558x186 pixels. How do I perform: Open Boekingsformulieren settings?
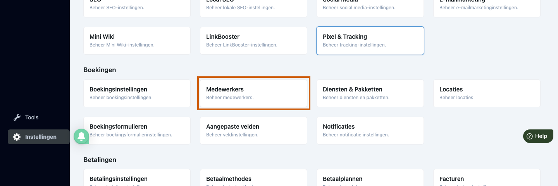[x=137, y=131]
